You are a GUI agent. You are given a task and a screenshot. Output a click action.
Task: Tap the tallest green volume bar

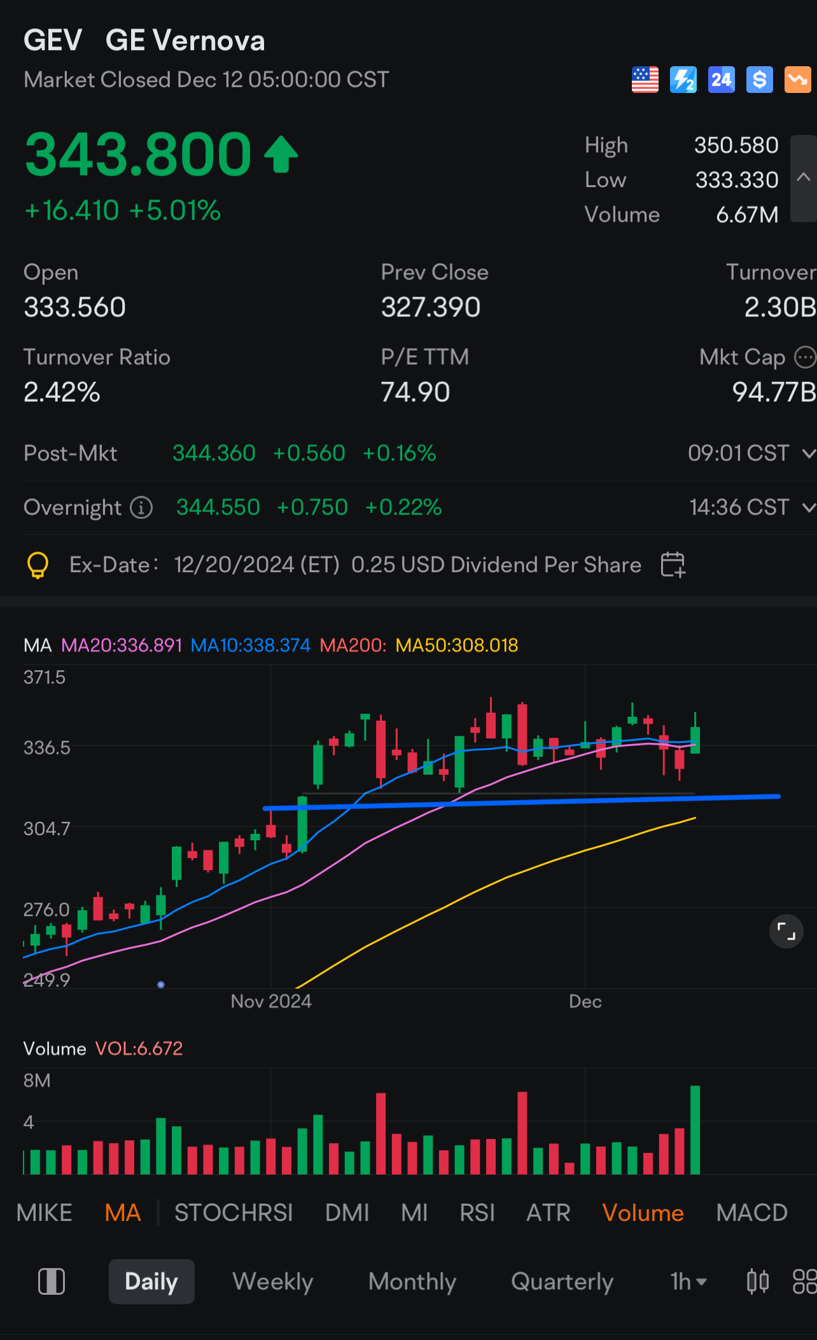pyautogui.click(x=695, y=1130)
